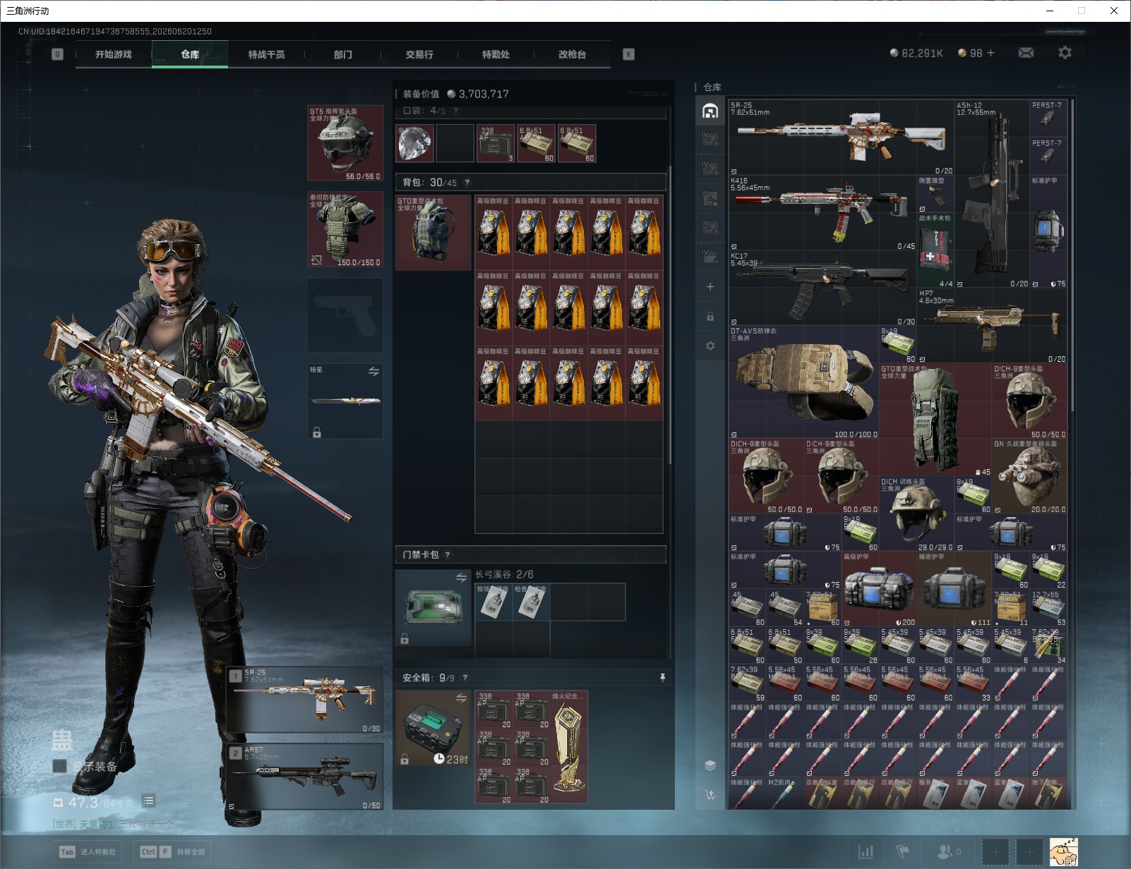This screenshot has width=1131, height=869.
Task: Select the GTO backpack in the loadout
Action: [433, 233]
